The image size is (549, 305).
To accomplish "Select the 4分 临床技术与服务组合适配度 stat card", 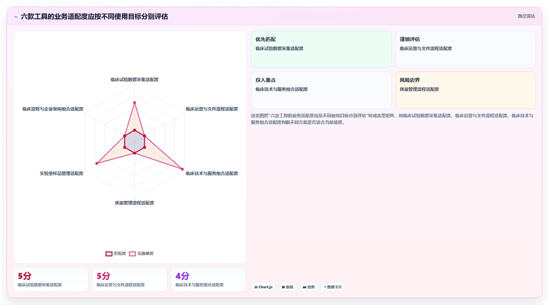I will (x=209, y=279).
